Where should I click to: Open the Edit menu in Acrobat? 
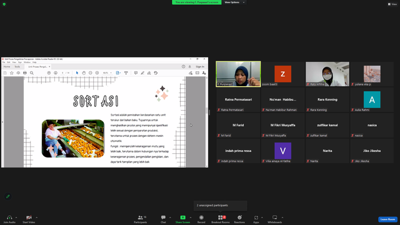[x=9, y=62]
